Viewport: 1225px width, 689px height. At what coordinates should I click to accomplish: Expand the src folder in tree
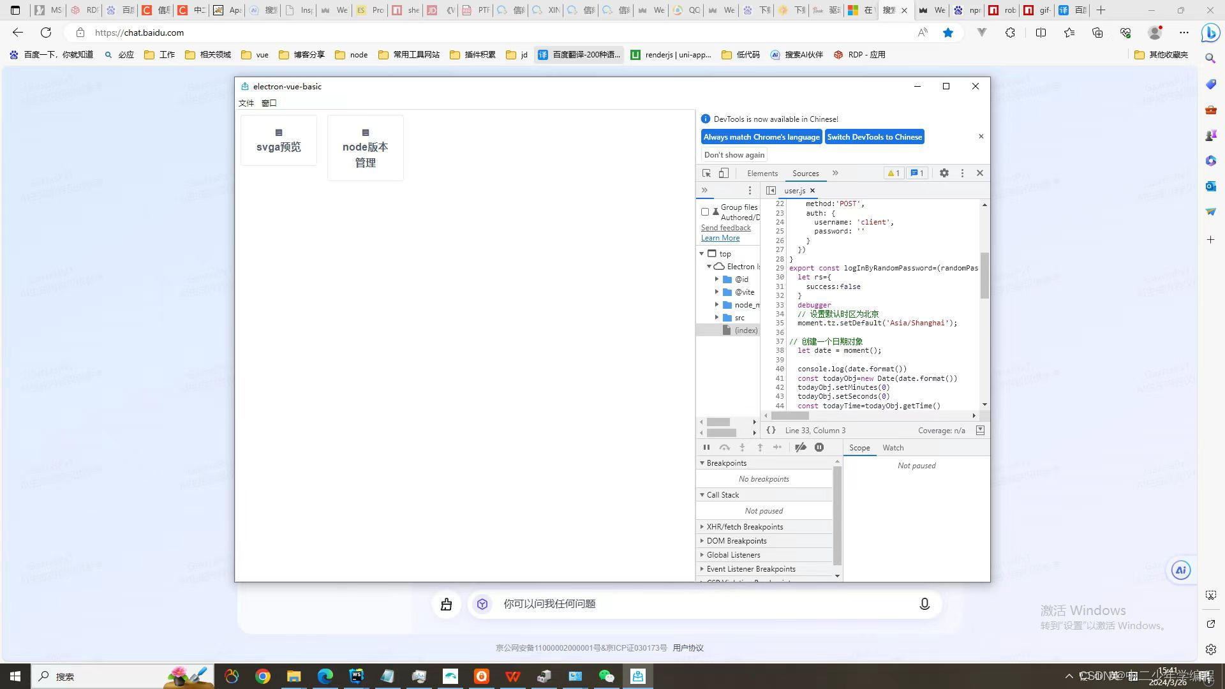point(716,317)
